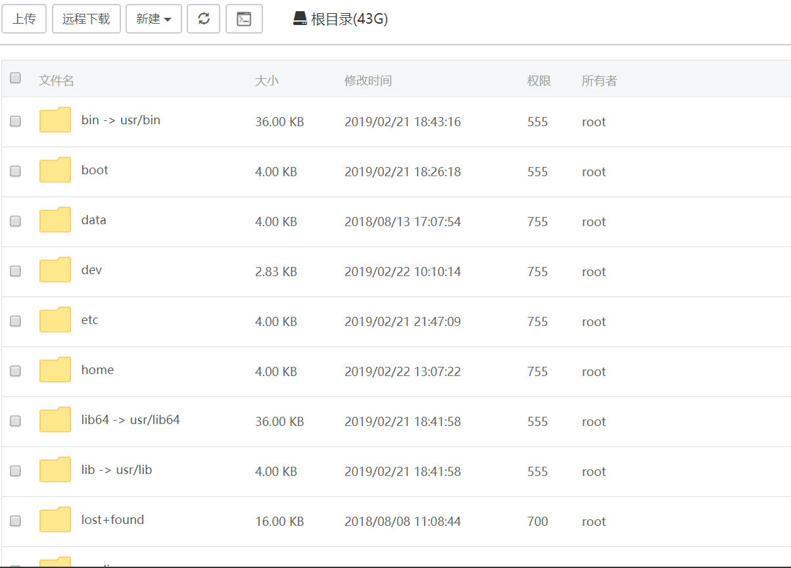The height and width of the screenshot is (568, 791).
Task: Click the 700 permission of lost+found
Action: (x=537, y=521)
